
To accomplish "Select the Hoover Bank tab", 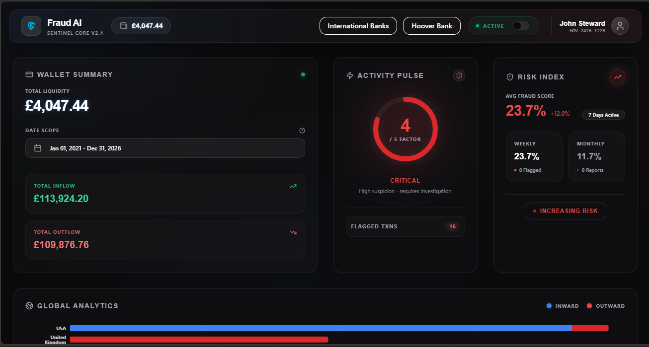I will point(432,26).
